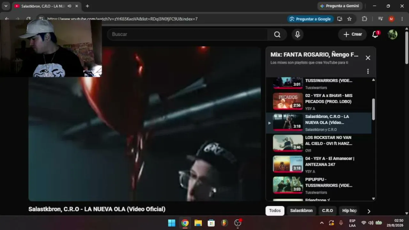Click the video player area

[145, 124]
